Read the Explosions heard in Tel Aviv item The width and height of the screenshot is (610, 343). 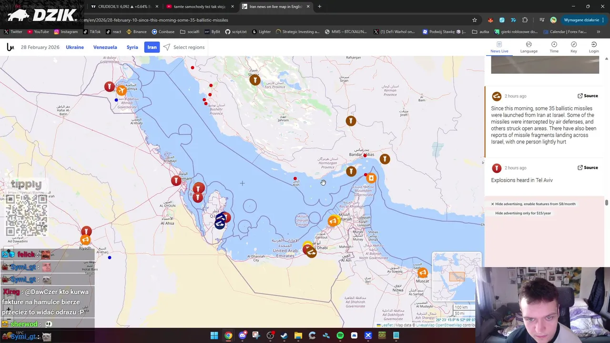tap(522, 180)
